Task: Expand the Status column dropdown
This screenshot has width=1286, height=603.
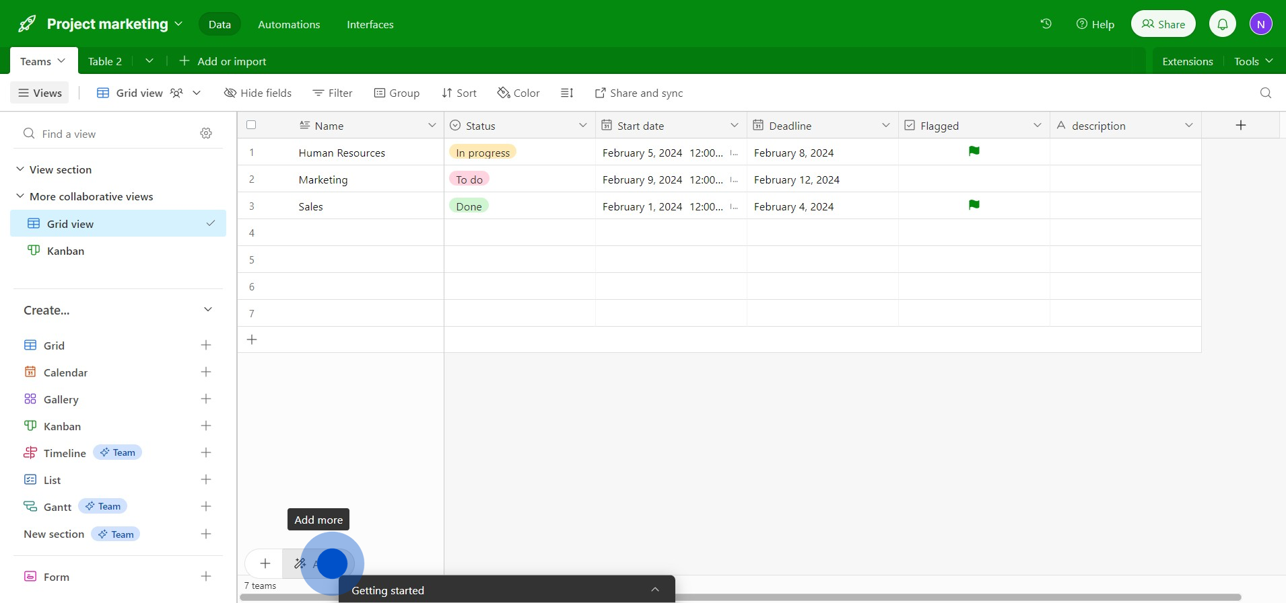Action: (x=582, y=126)
